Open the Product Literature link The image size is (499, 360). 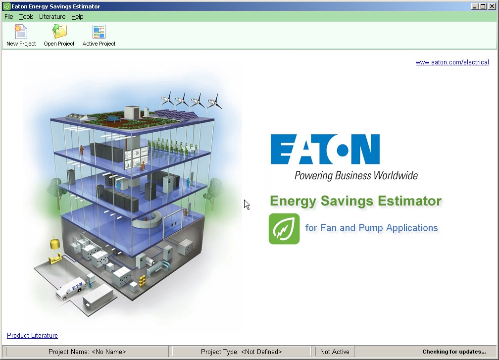tap(32, 335)
